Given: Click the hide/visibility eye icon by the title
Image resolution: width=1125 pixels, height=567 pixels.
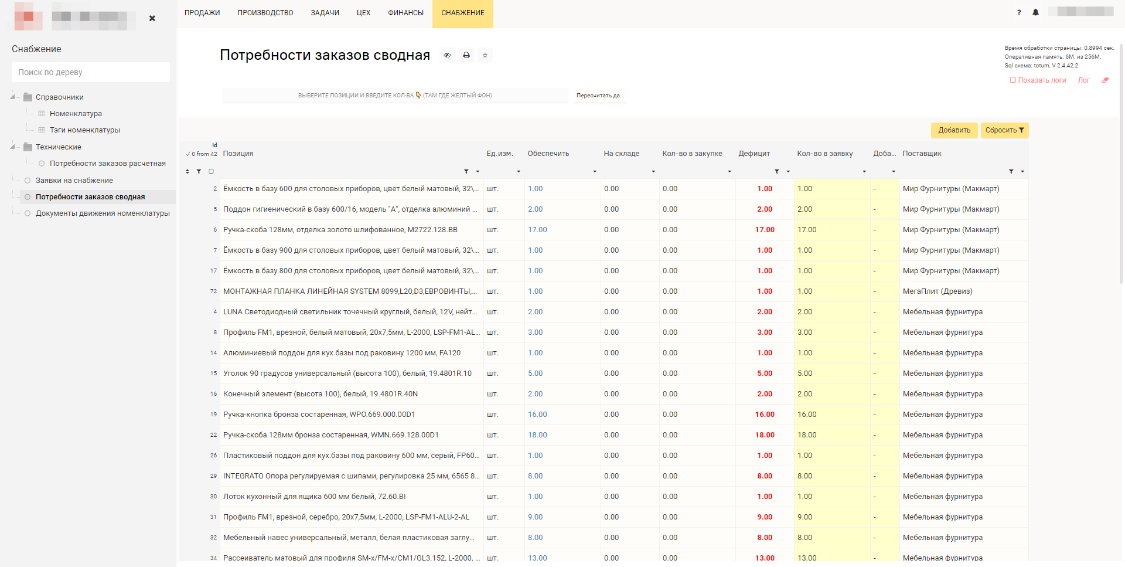Looking at the screenshot, I should pos(447,55).
